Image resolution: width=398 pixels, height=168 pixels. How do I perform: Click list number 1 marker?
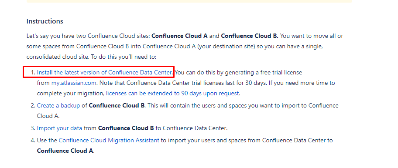(33, 73)
